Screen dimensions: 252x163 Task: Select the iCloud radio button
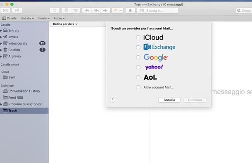click(138, 37)
